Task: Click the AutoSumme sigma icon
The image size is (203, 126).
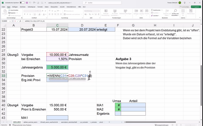Action: coord(152,10)
